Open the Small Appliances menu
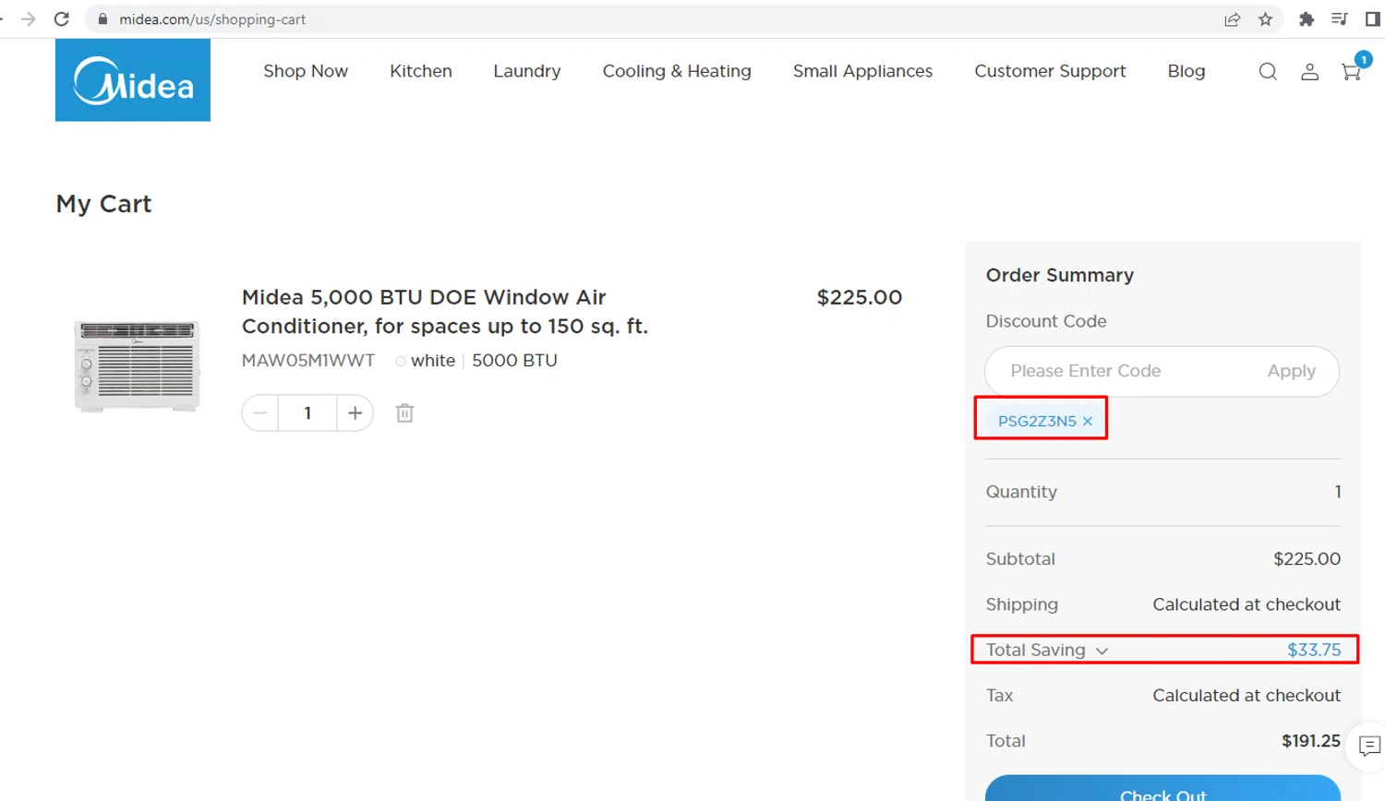Image resolution: width=1385 pixels, height=801 pixels. [862, 71]
